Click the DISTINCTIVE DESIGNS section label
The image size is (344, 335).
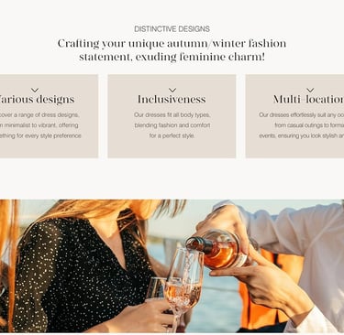172,29
